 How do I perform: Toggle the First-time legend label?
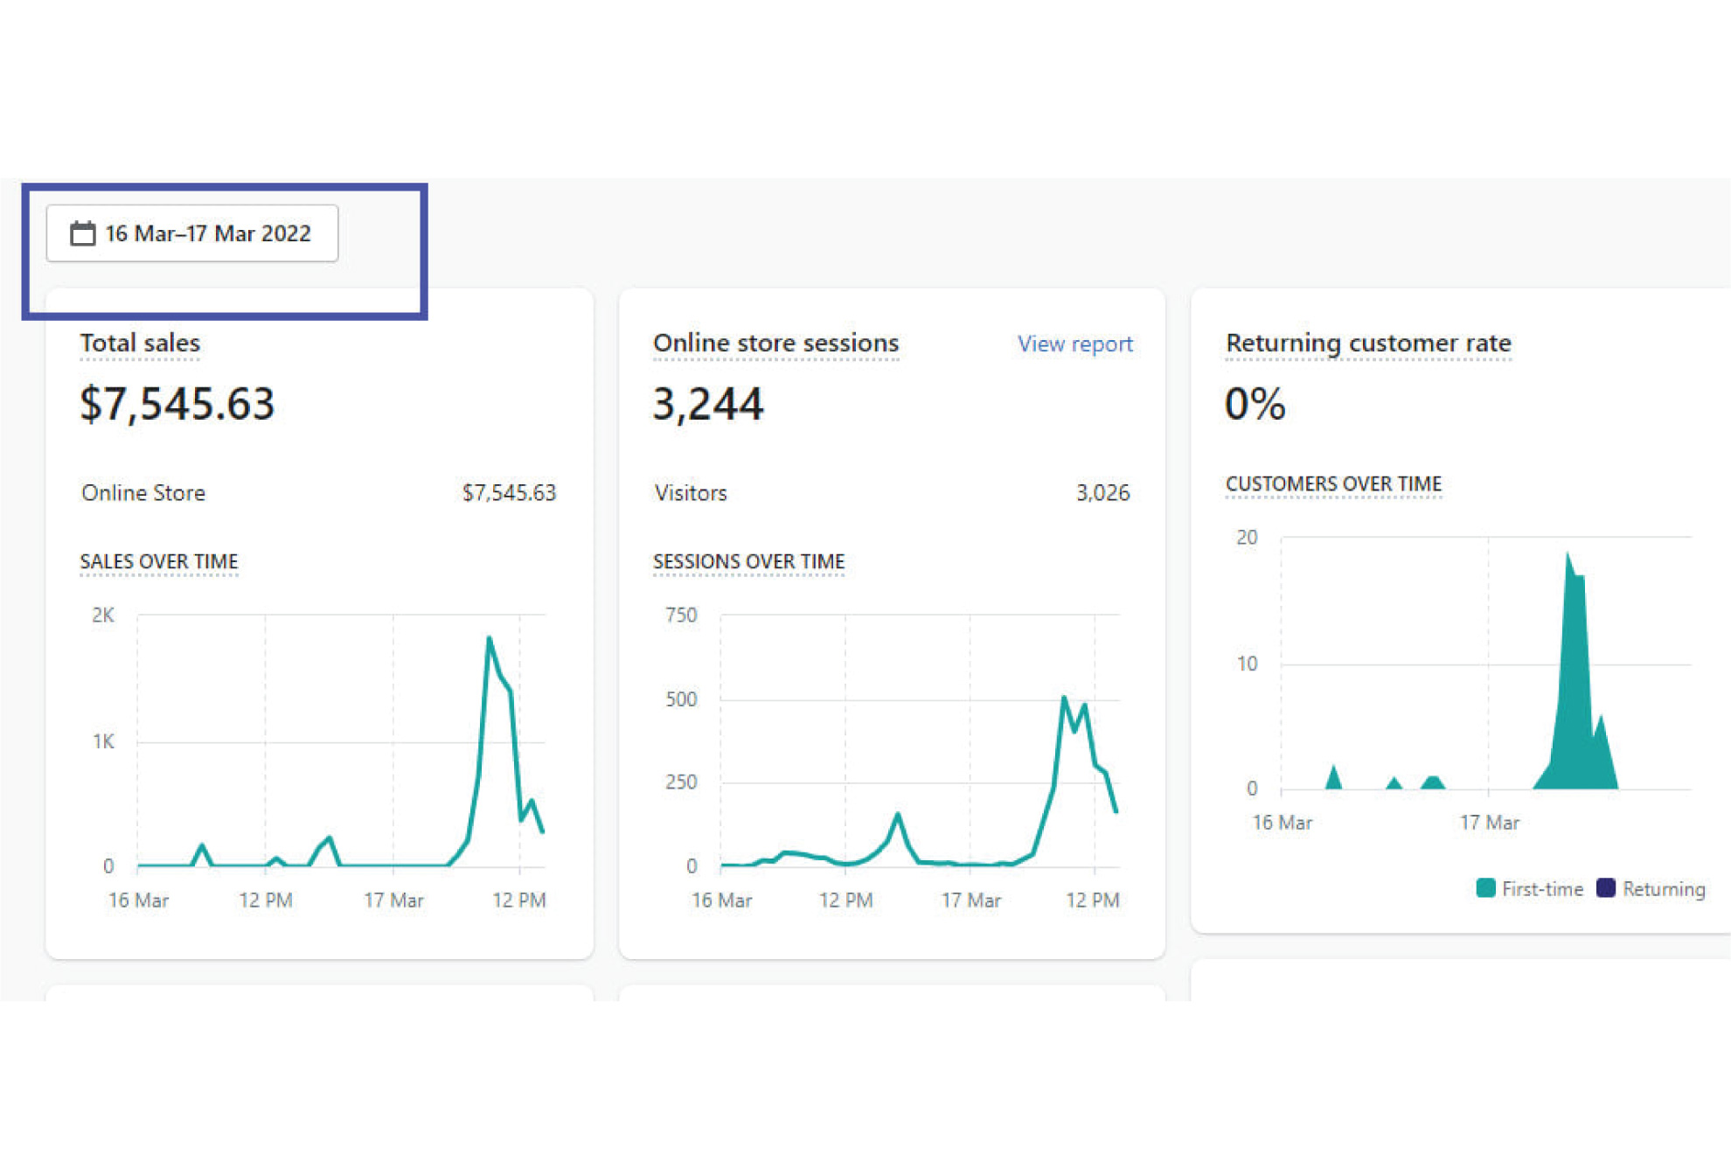(1542, 889)
